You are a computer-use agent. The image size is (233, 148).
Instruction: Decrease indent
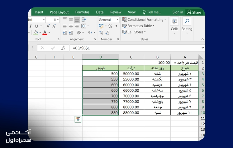pos(65,33)
